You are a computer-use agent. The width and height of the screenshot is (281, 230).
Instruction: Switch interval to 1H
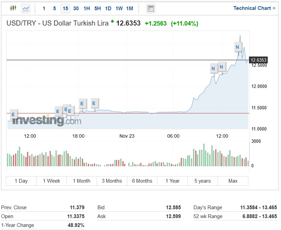coord(87,9)
